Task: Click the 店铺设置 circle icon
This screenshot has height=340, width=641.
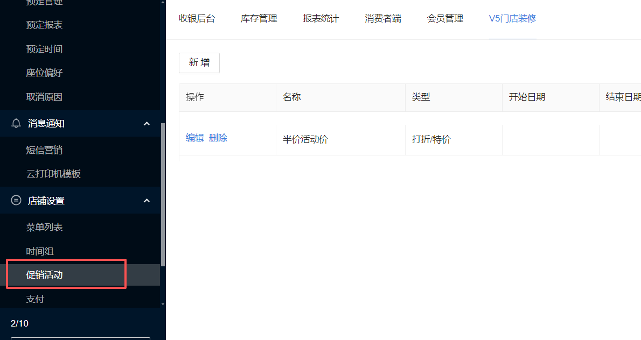Action: (x=16, y=201)
